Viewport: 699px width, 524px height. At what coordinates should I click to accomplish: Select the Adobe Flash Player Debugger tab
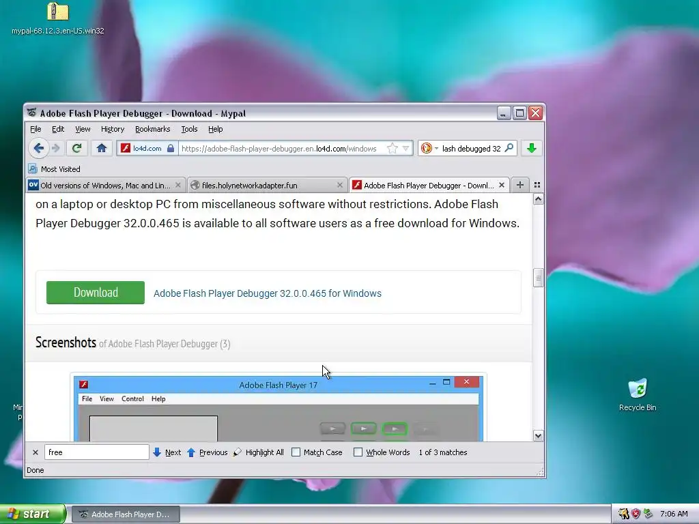[429, 186]
